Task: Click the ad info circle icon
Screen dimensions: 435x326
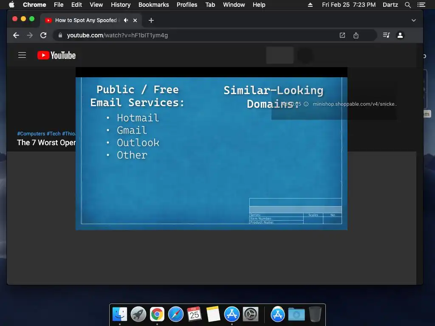Action: coord(306,104)
